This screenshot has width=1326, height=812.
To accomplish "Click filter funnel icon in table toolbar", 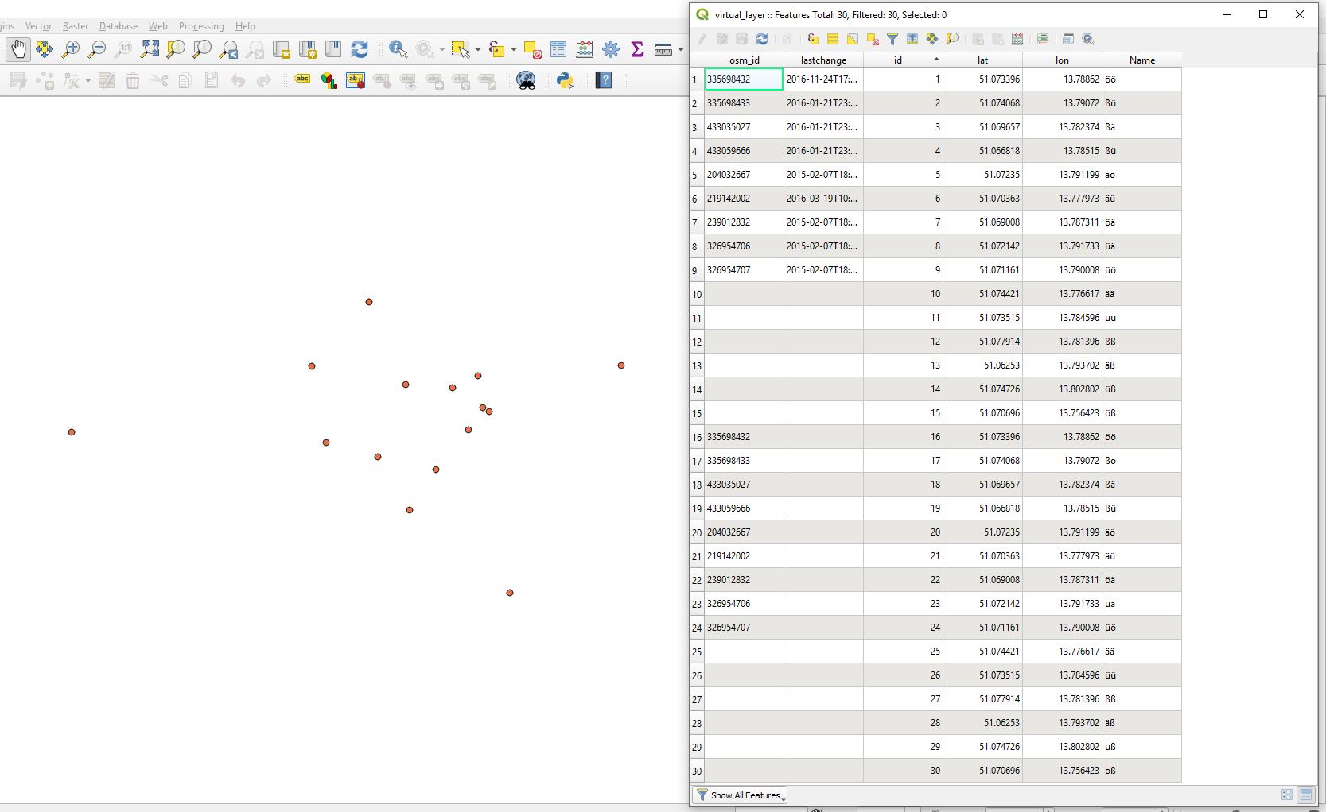I will click(x=892, y=39).
